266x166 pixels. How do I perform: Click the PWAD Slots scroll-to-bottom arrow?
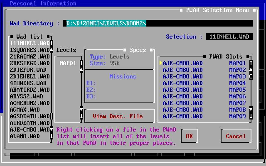[251, 116]
